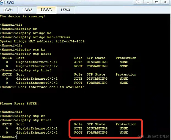The image size is (171, 140).
Task: Close the LSW3 window
Action: pyautogui.click(x=165, y=2)
